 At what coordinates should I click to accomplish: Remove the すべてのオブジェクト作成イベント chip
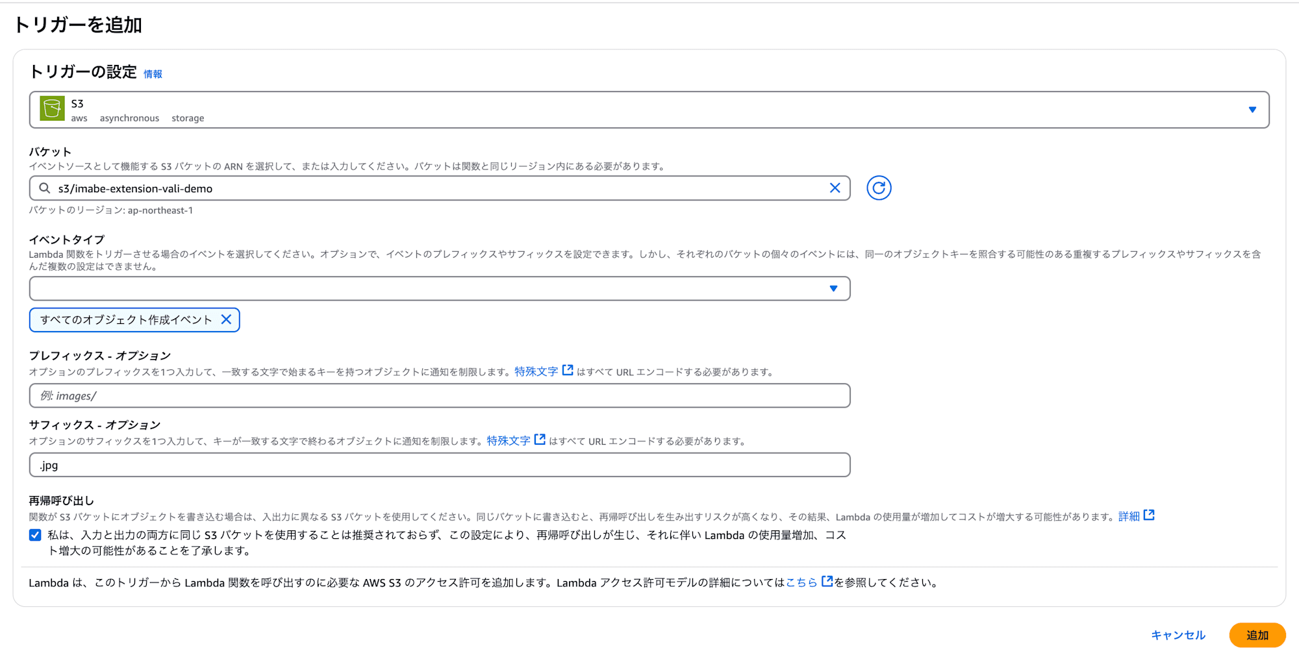tap(226, 319)
